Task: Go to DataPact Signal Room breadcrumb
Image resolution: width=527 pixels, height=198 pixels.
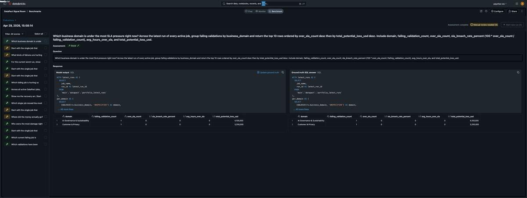Action: coord(14,11)
